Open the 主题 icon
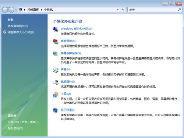The height and width of the screenshot is (138, 184). click(56, 95)
